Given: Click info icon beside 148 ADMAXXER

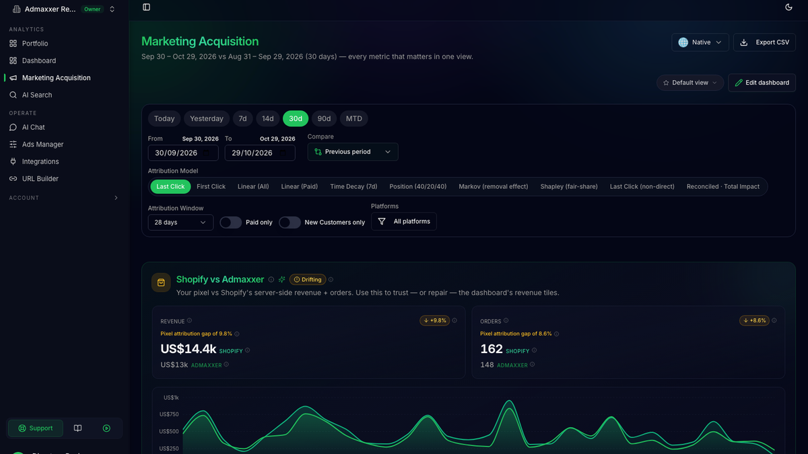Looking at the screenshot, I should point(533,365).
